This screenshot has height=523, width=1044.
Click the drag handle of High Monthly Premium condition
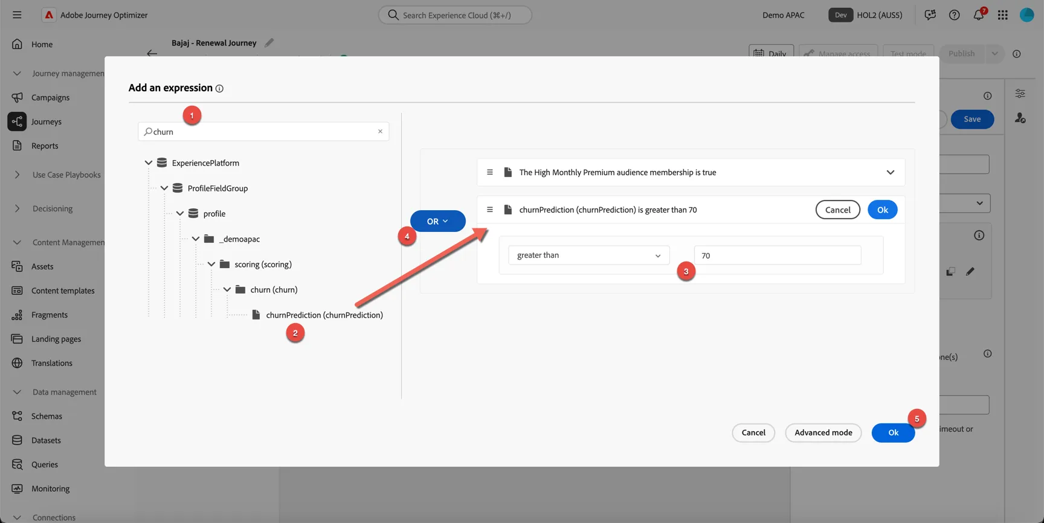tap(490, 172)
